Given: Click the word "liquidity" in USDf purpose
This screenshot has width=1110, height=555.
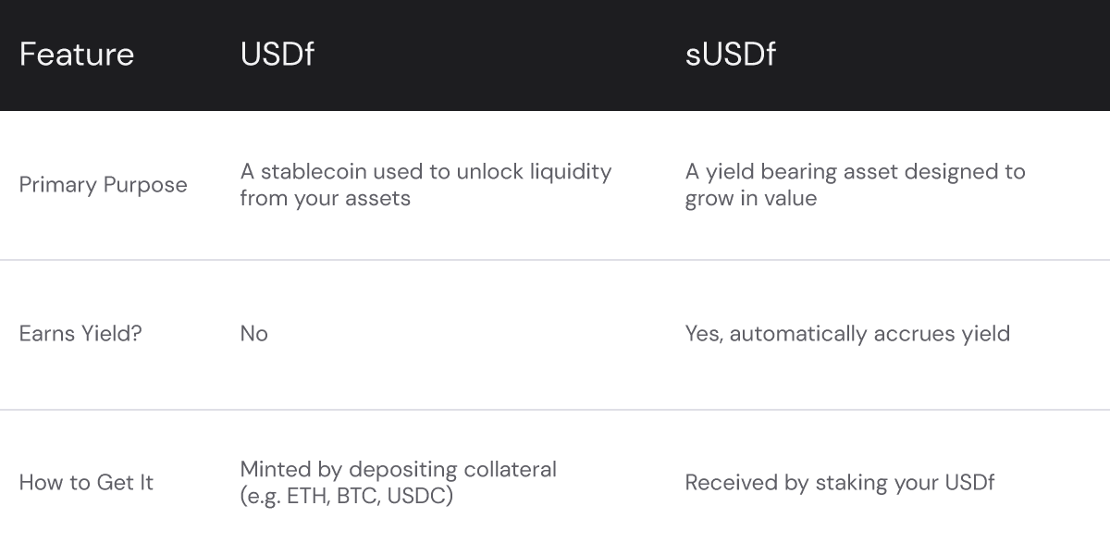Looking at the screenshot, I should click(x=566, y=172).
